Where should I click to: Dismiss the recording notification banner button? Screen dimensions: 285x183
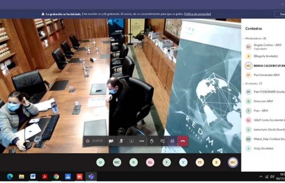280,14
